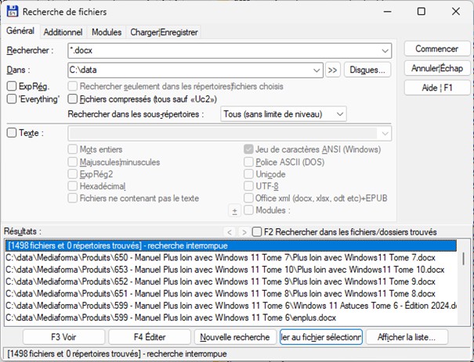Click the Nouvelle recherche button
Viewport: 474px width, 362px height.
(x=235, y=337)
